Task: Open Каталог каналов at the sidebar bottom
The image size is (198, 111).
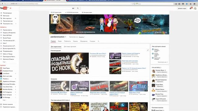Action: (x=8, y=104)
